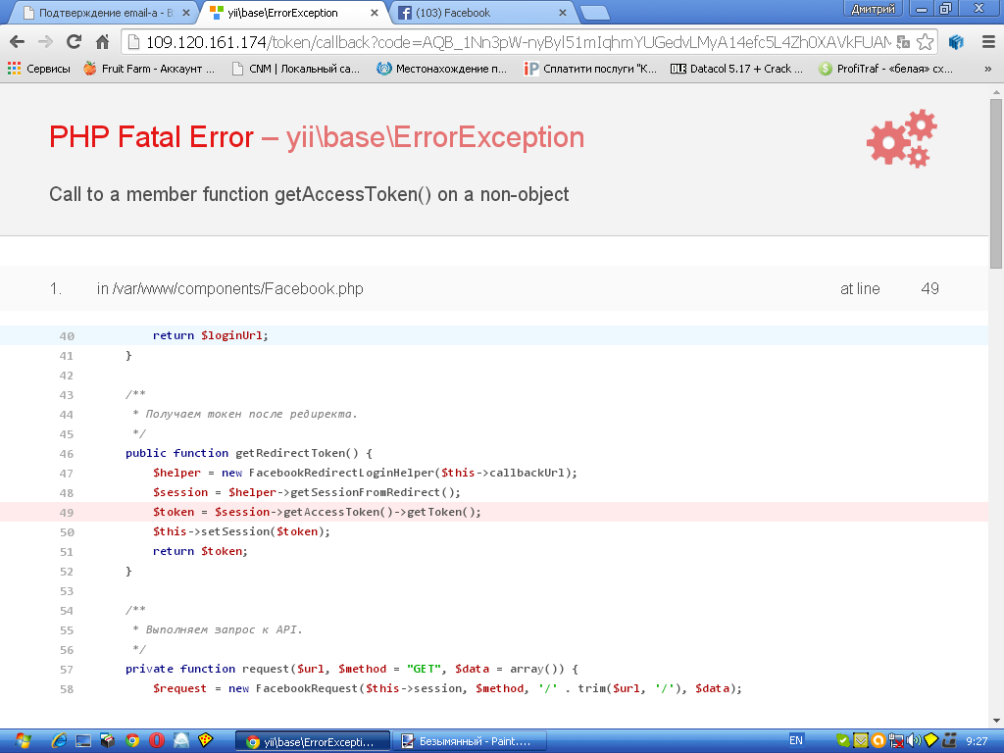This screenshot has width=1004, height=753.
Task: Launch Opera from the quick launch
Action: (157, 741)
